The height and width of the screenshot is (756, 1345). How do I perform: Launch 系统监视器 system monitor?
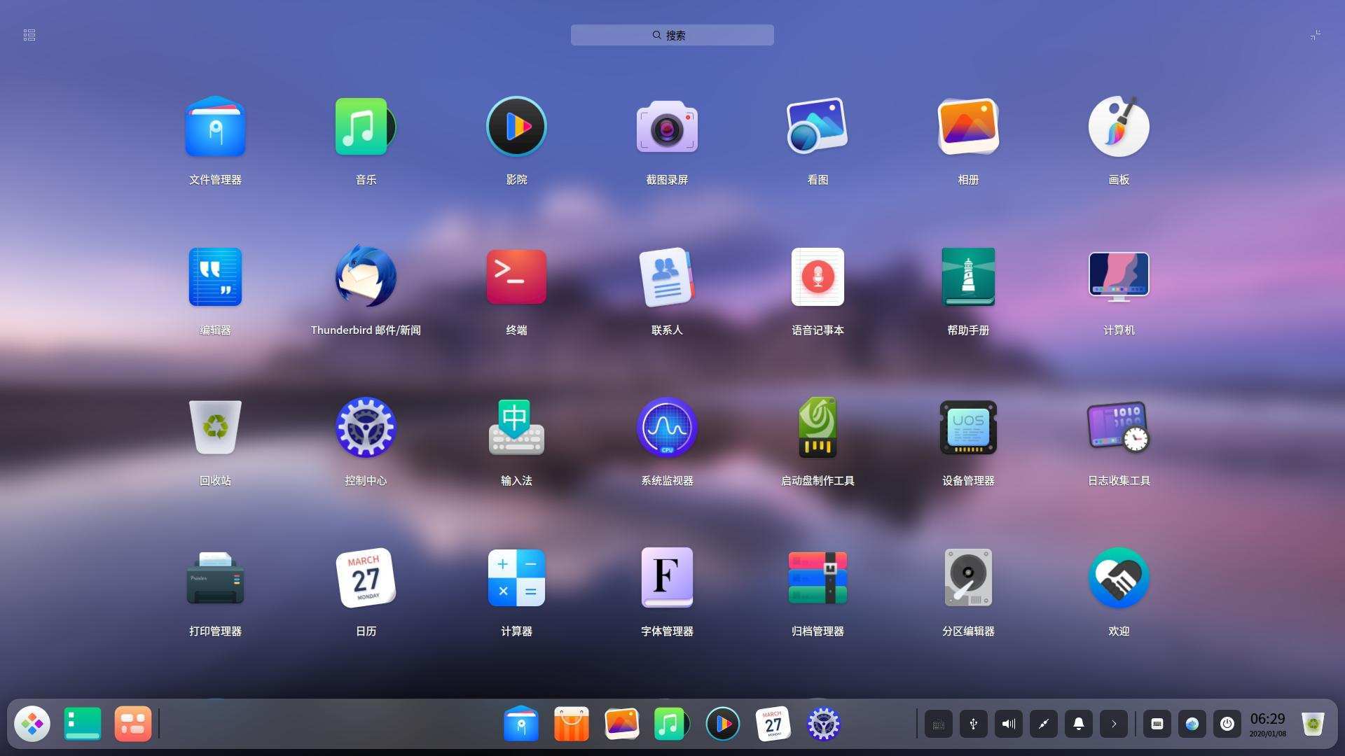[667, 428]
